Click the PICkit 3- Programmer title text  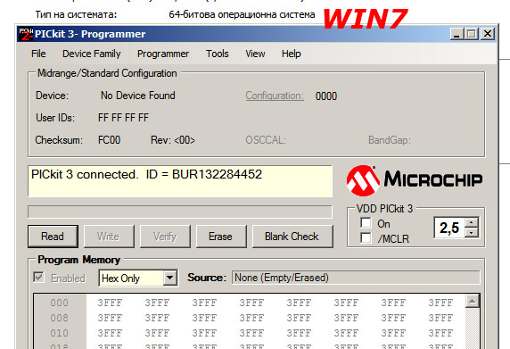tap(90, 34)
